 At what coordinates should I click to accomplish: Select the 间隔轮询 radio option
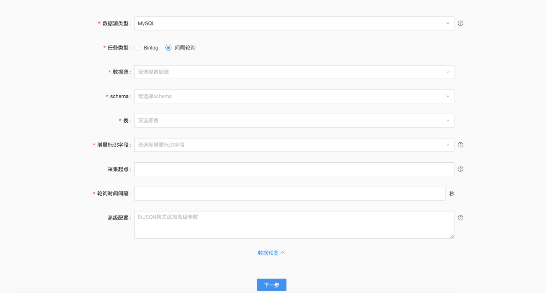pyautogui.click(x=168, y=48)
